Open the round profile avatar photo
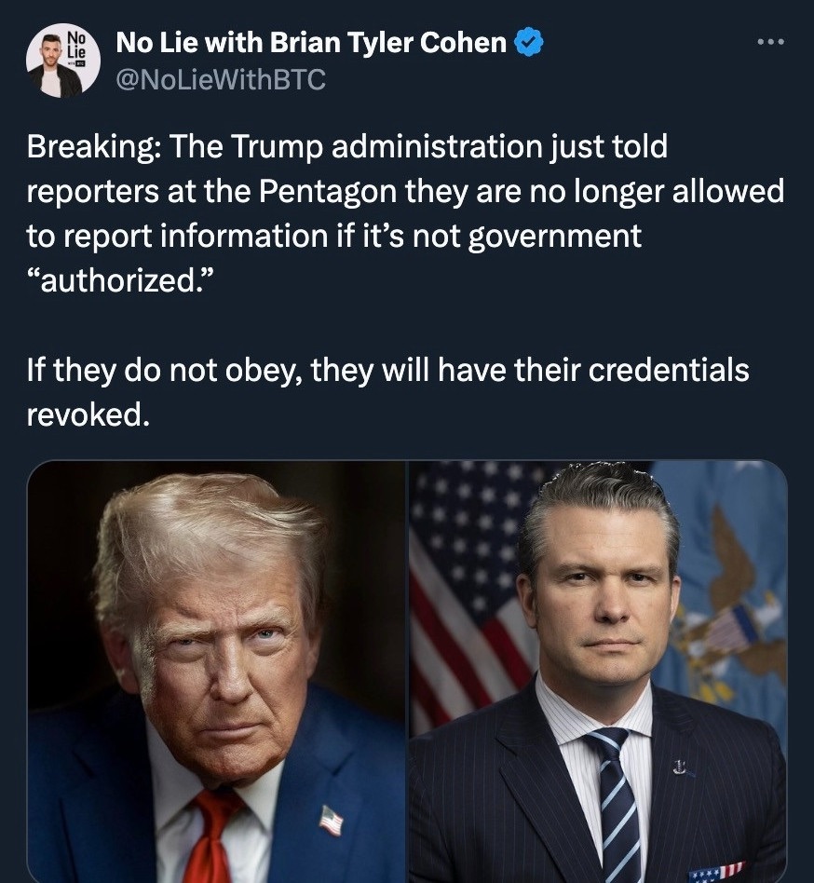Image resolution: width=814 pixels, height=883 pixels. 63,61
